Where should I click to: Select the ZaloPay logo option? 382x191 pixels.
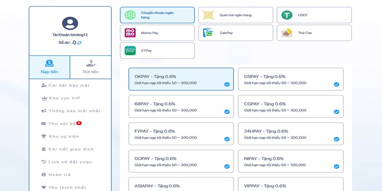pyautogui.click(x=208, y=33)
